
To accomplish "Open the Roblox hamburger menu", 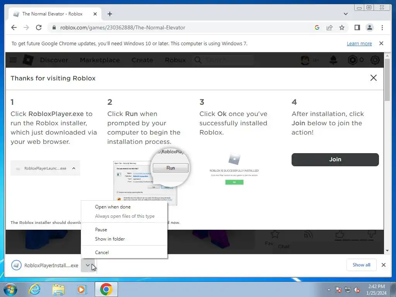I will pos(13,60).
